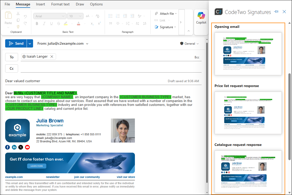Toggle Bold formatting

37,24
